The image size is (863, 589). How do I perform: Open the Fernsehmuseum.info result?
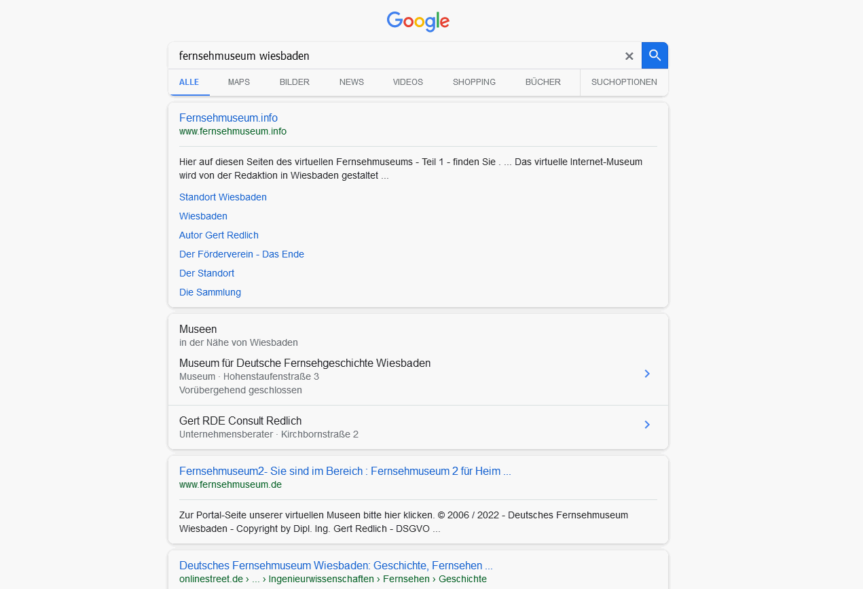click(x=228, y=118)
